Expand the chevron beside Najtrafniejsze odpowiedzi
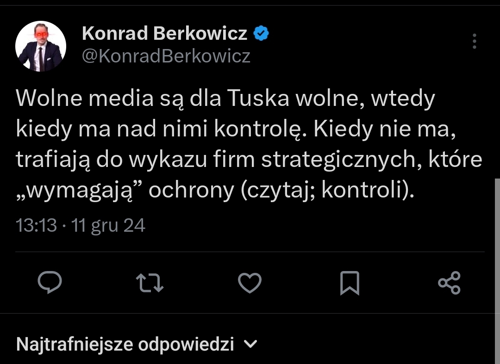500x364 pixels. [250, 344]
